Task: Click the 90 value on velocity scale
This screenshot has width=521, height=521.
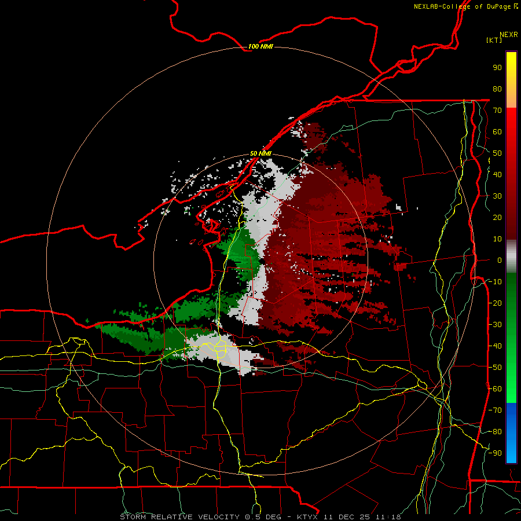Action: click(497, 68)
